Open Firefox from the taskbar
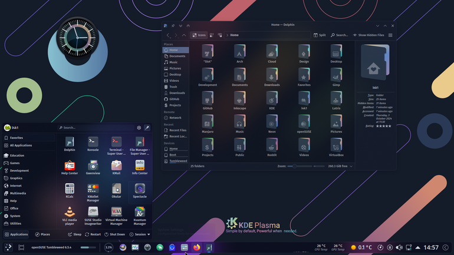 (196, 247)
